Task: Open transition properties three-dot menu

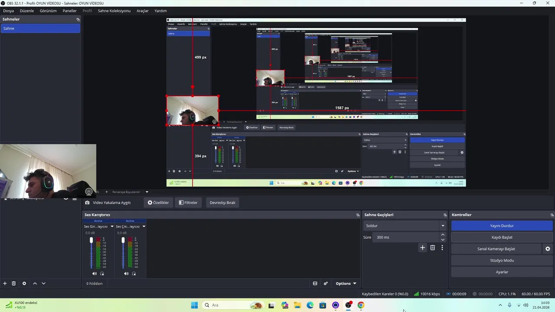Action: [442, 248]
